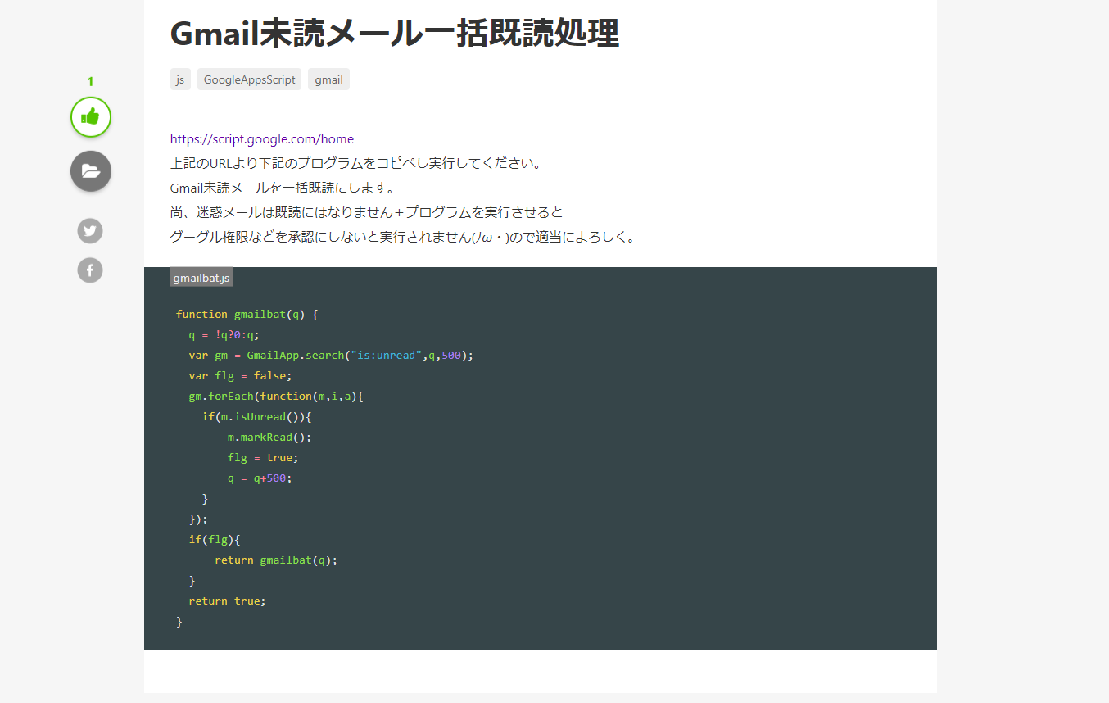
Task: Click the gmailbat.js code file label
Action: click(x=201, y=278)
